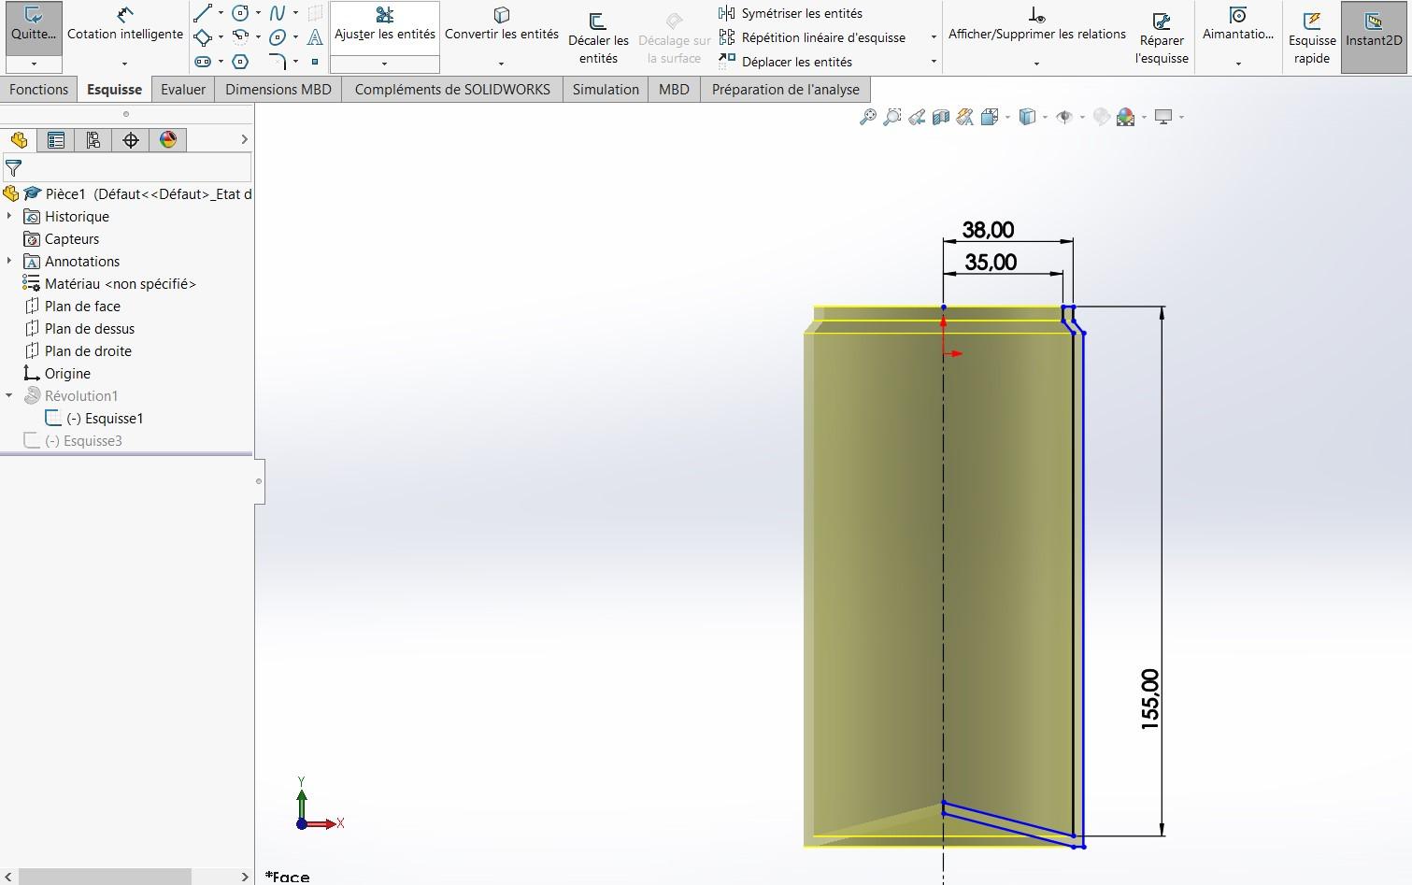
Task: Open the View Orientation cube icon
Action: click(x=990, y=117)
